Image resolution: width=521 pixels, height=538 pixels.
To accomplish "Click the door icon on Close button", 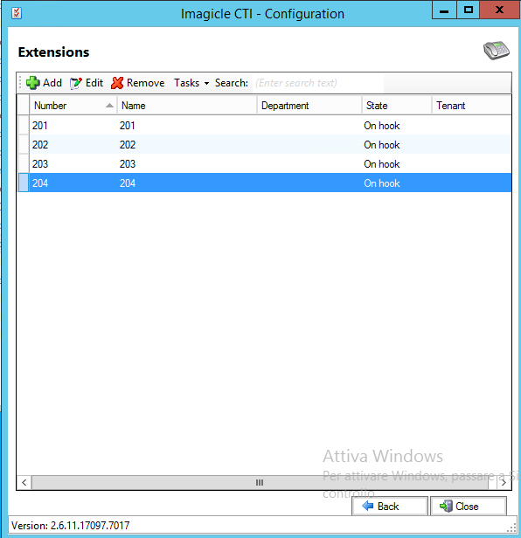I will 446,506.
